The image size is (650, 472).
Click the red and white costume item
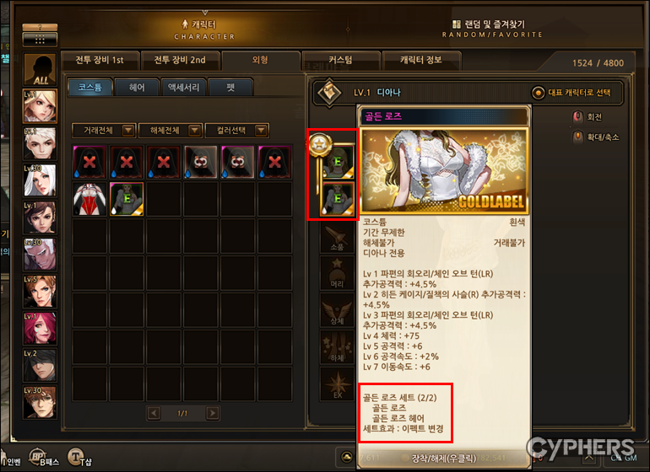tap(89, 199)
